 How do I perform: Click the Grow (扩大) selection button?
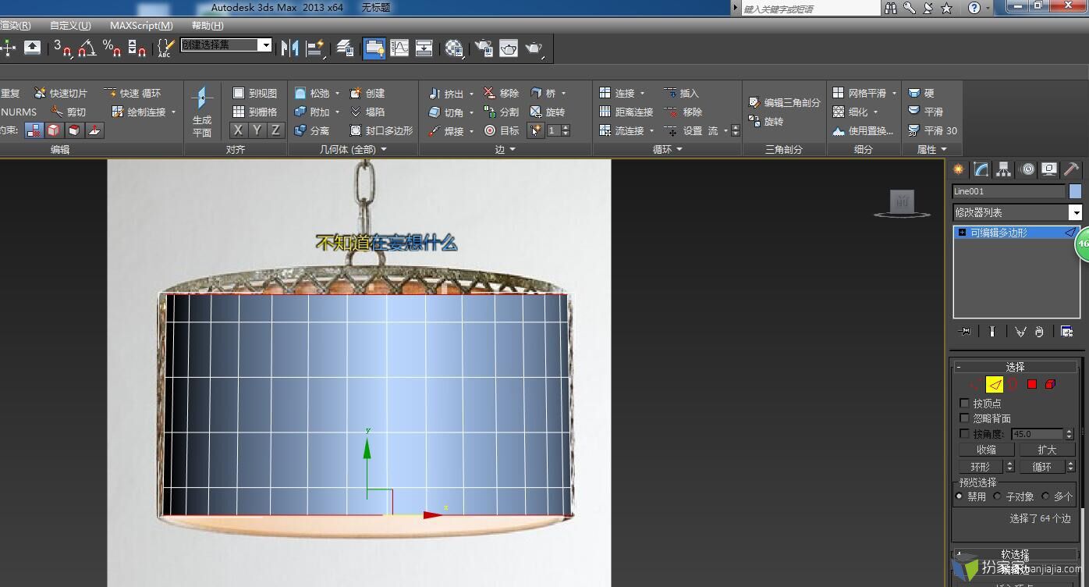coord(1047,450)
